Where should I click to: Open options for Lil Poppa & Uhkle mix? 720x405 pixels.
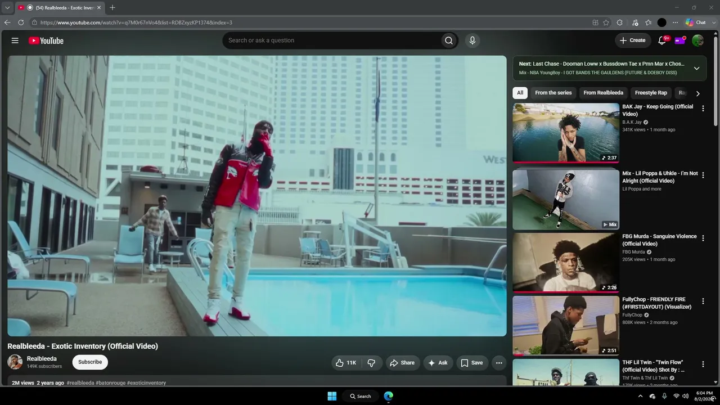(703, 175)
